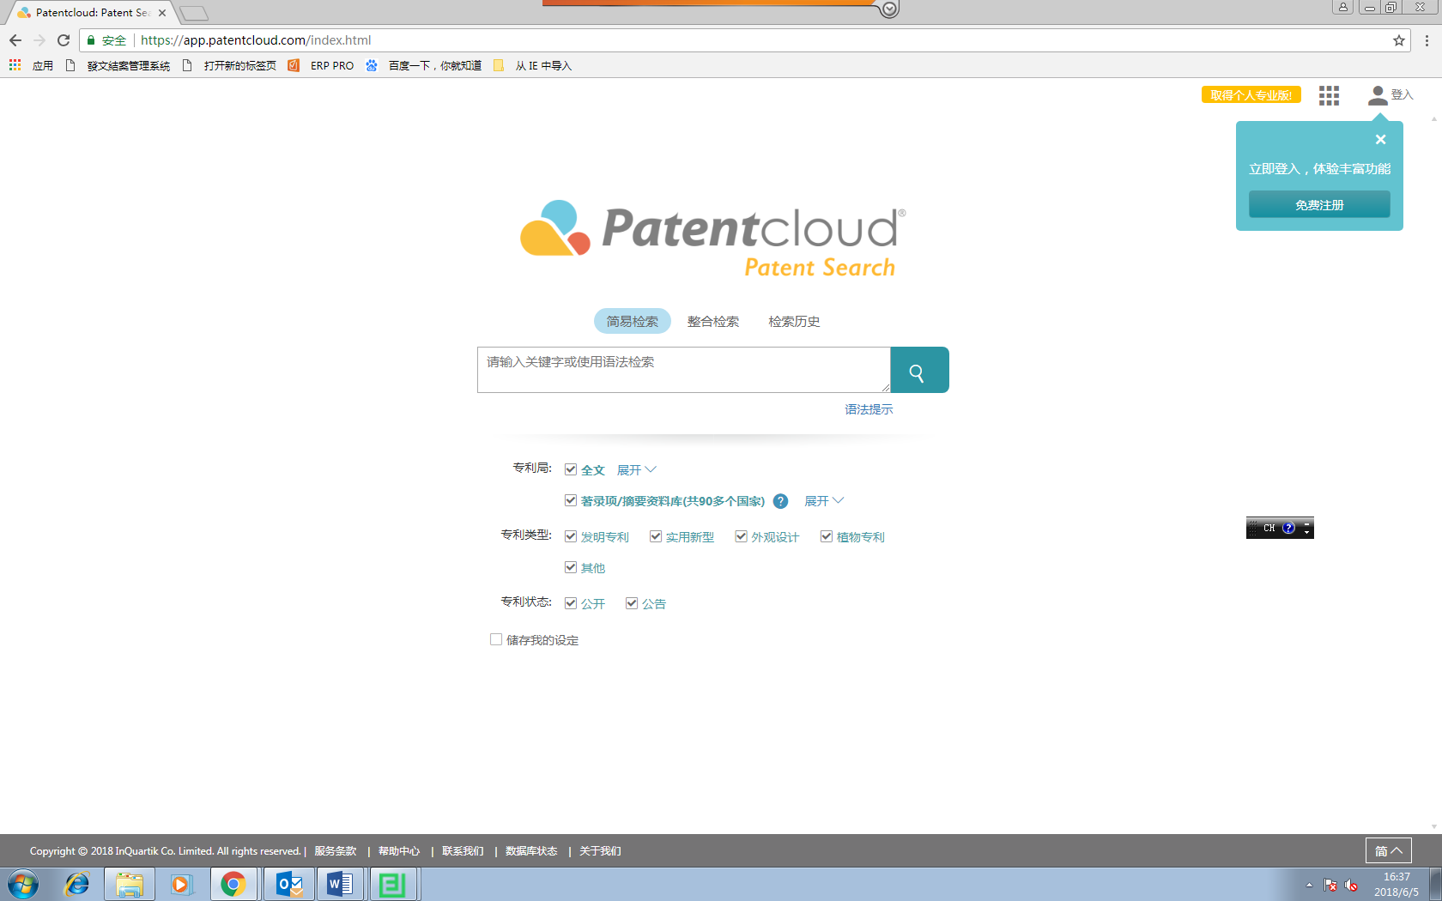Open the '关于我们' footer link
This screenshot has height=901, width=1442.
click(600, 851)
